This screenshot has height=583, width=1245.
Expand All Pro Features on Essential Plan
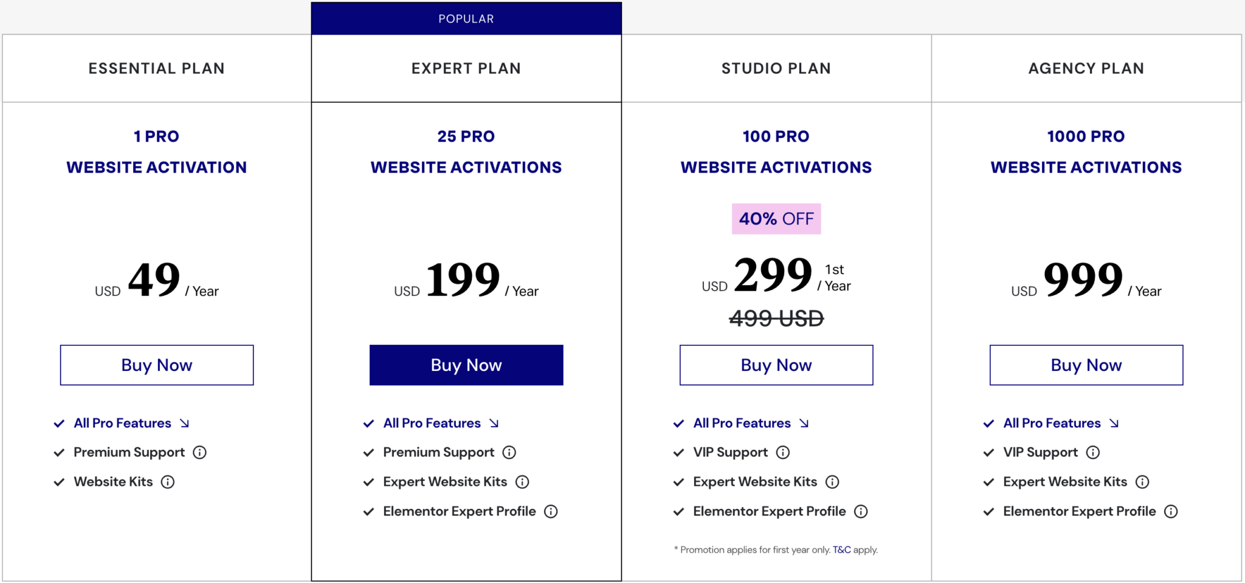coord(121,423)
